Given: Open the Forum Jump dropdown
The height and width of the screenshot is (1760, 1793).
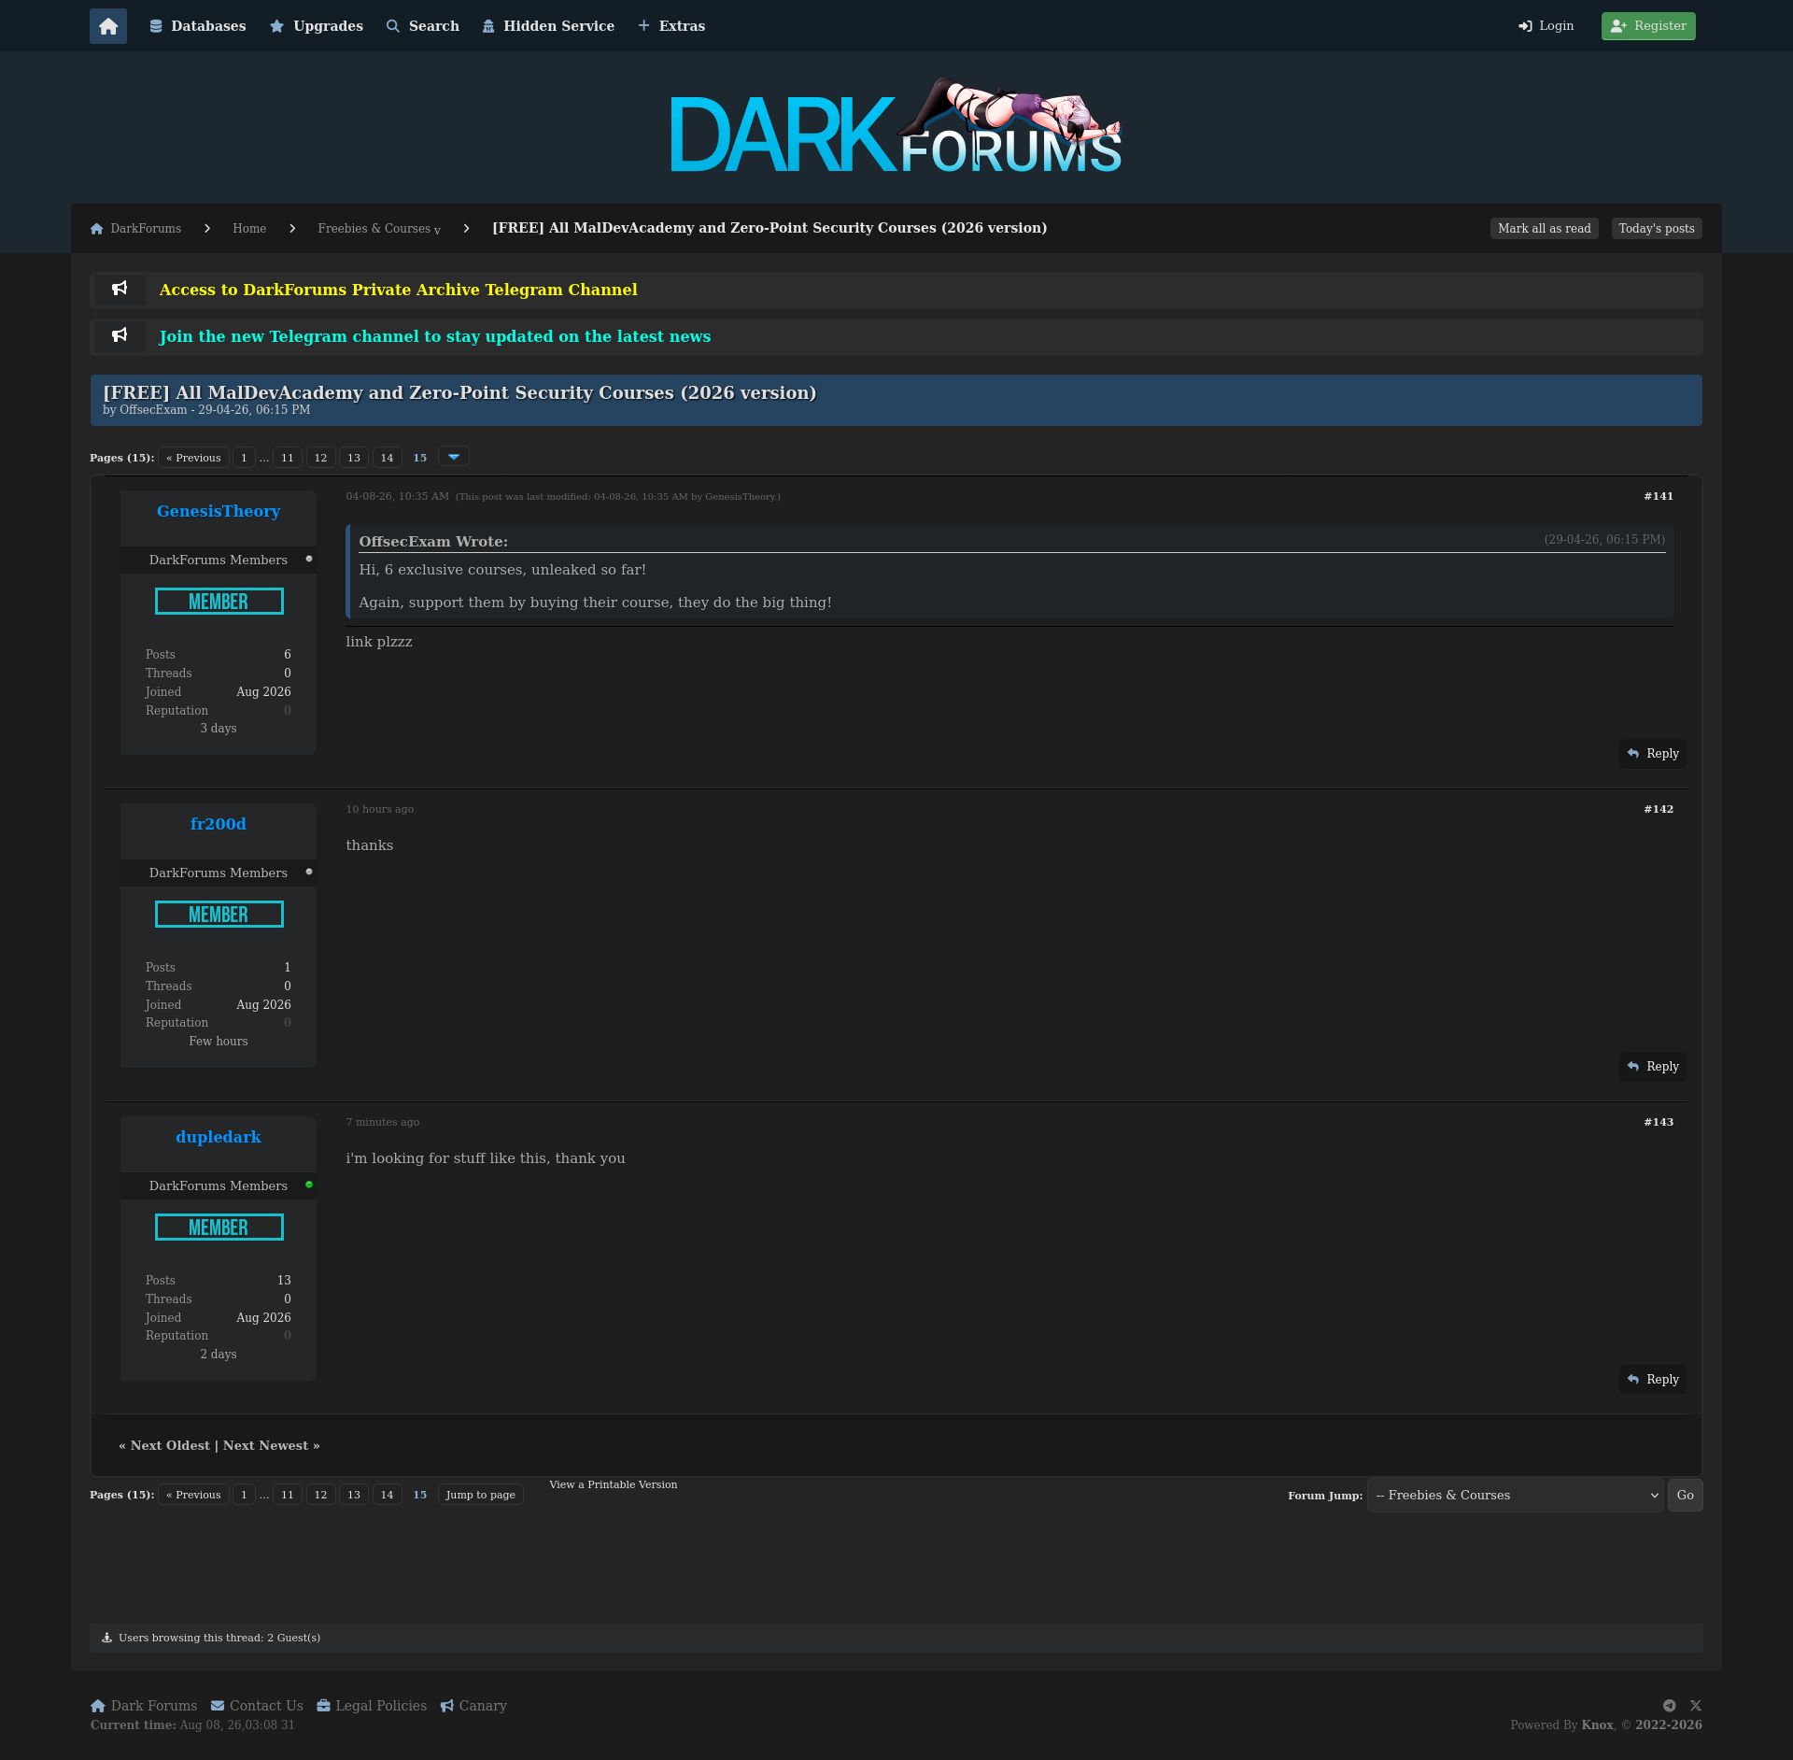Looking at the screenshot, I should (x=1516, y=1496).
